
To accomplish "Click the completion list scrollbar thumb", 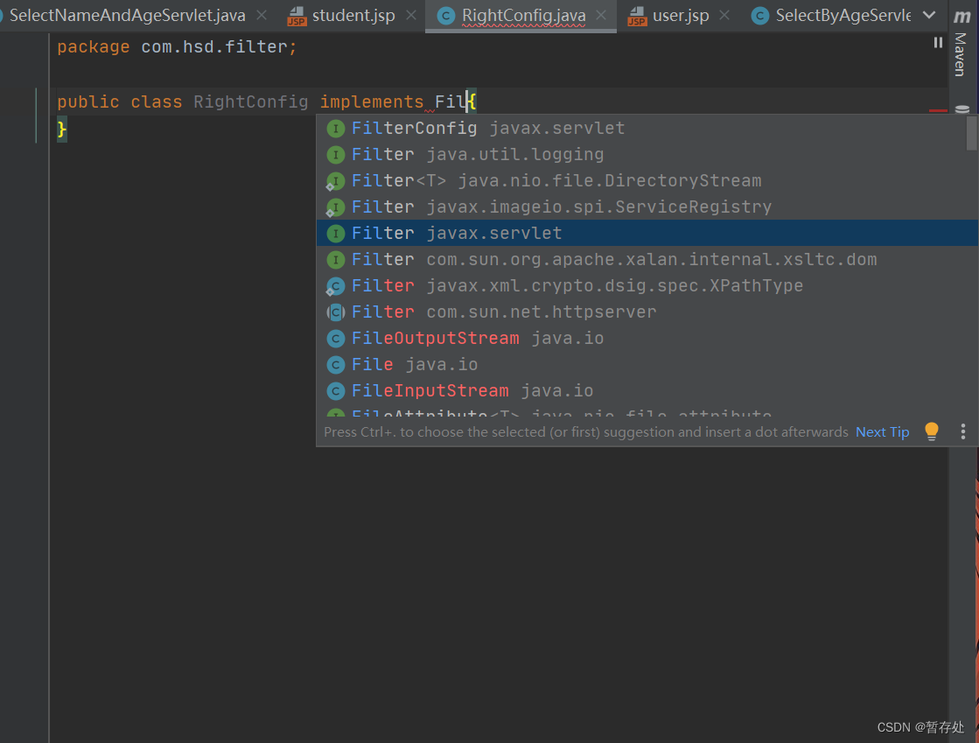I will (x=971, y=133).
